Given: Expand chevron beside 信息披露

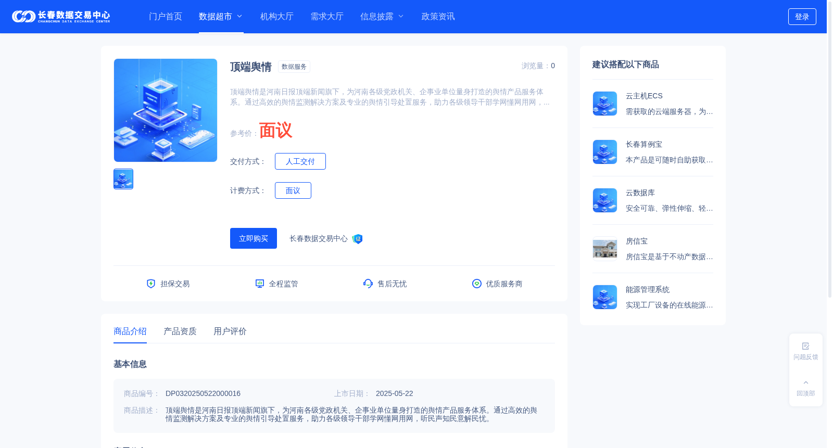Looking at the screenshot, I should [401, 17].
